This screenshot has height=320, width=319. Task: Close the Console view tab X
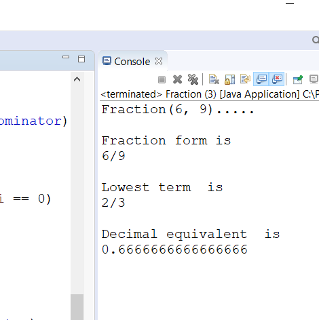click(x=159, y=61)
